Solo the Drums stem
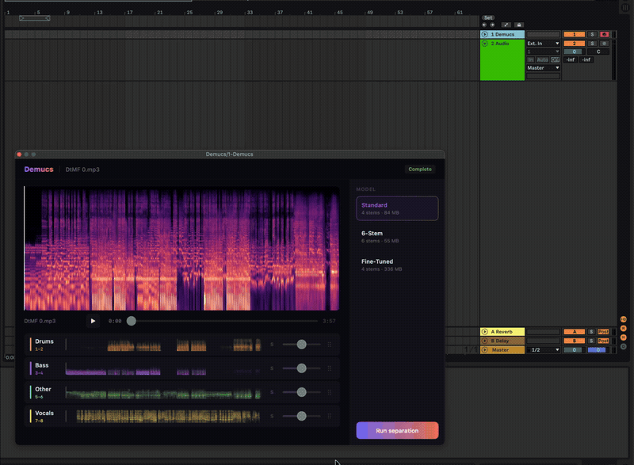Image resolution: width=634 pixels, height=465 pixels. coord(272,345)
